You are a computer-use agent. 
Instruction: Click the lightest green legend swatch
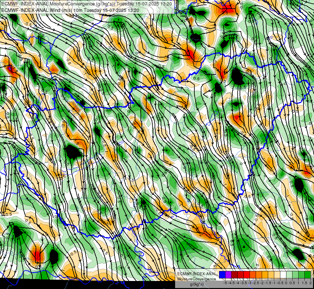point(289,275)
